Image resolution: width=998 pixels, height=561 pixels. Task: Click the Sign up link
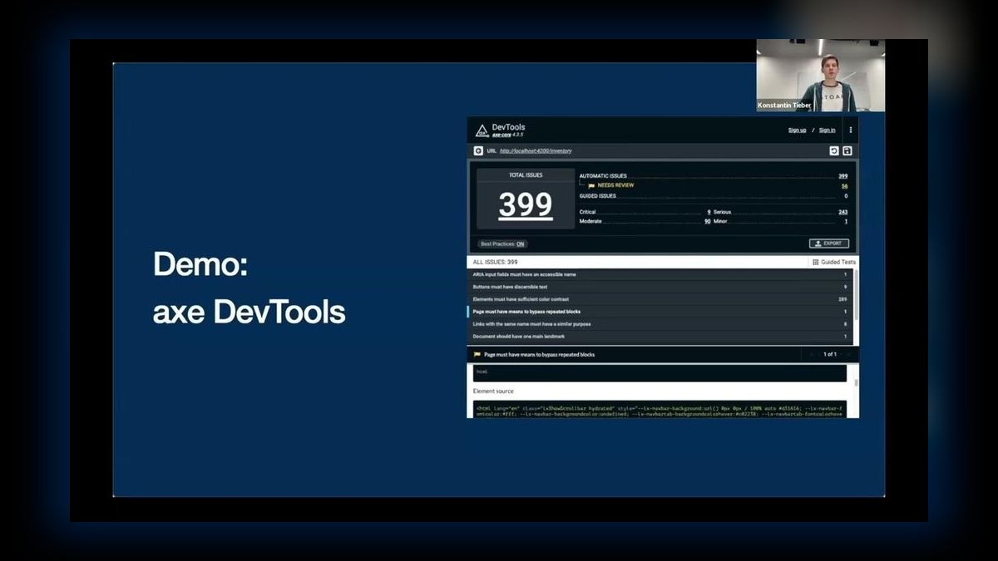tap(797, 130)
